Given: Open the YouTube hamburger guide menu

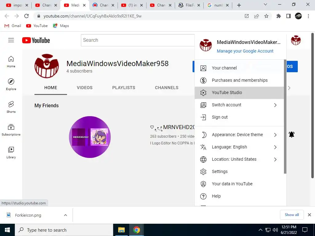Looking at the screenshot, I should point(11,40).
